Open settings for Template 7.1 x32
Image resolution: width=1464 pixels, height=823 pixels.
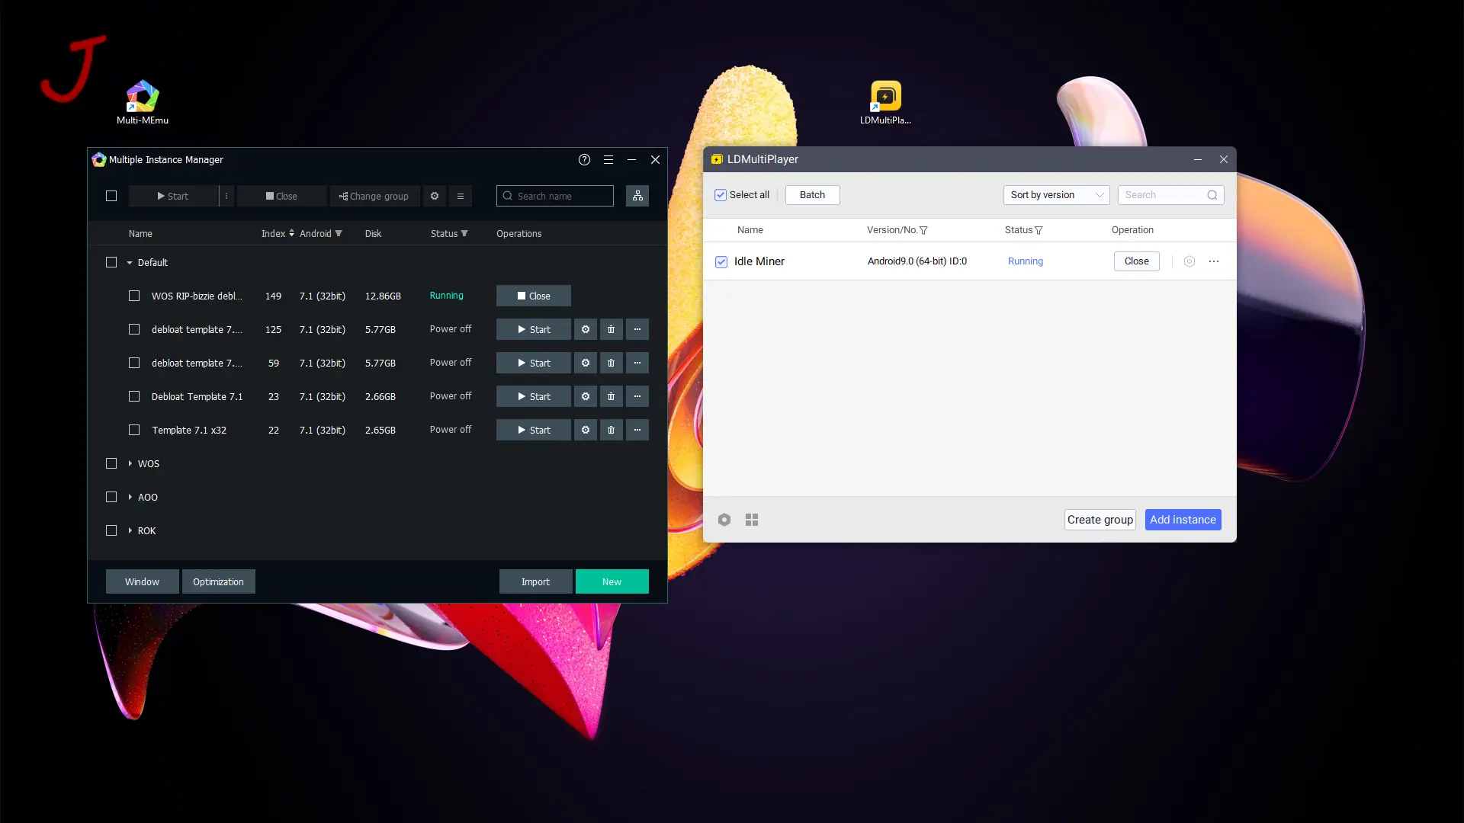[586, 430]
